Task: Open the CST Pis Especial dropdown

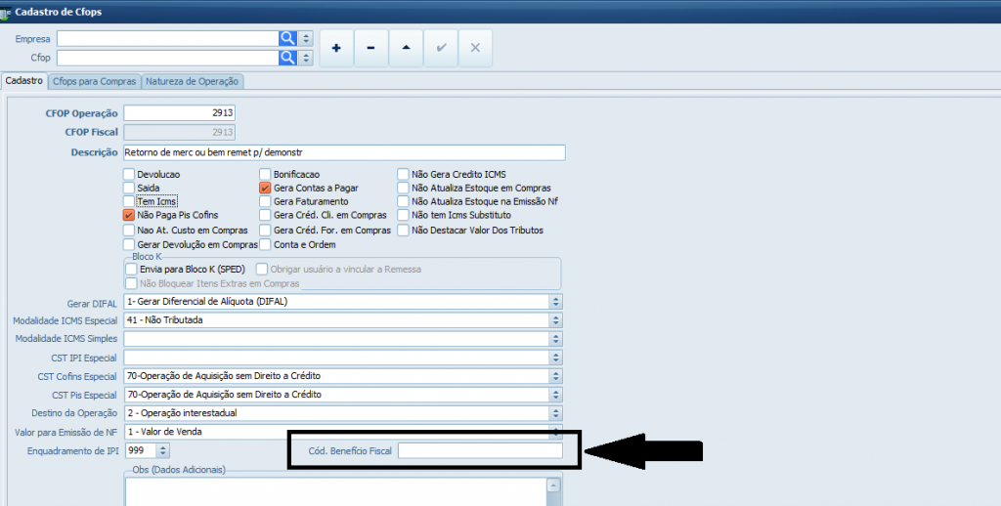Action: (x=555, y=395)
